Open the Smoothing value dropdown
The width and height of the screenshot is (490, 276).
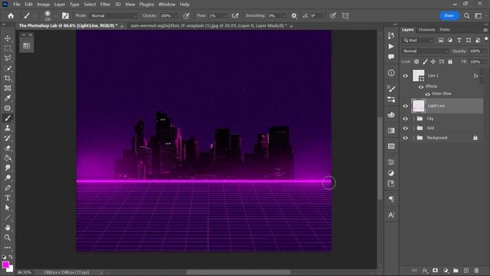click(284, 15)
